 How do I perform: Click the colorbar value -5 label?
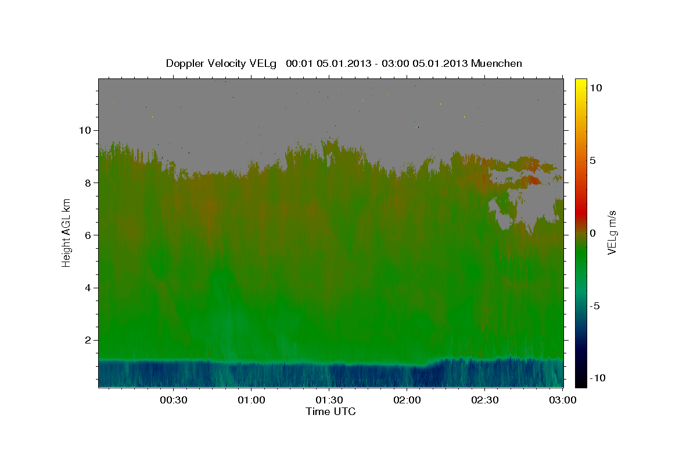tap(595, 306)
